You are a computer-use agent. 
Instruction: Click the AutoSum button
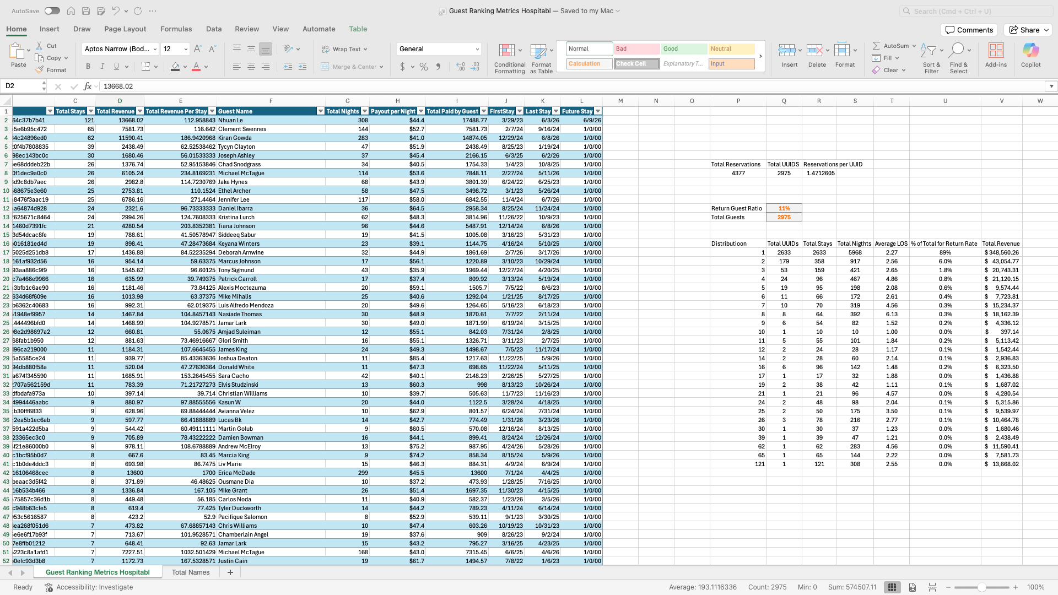tap(890, 46)
